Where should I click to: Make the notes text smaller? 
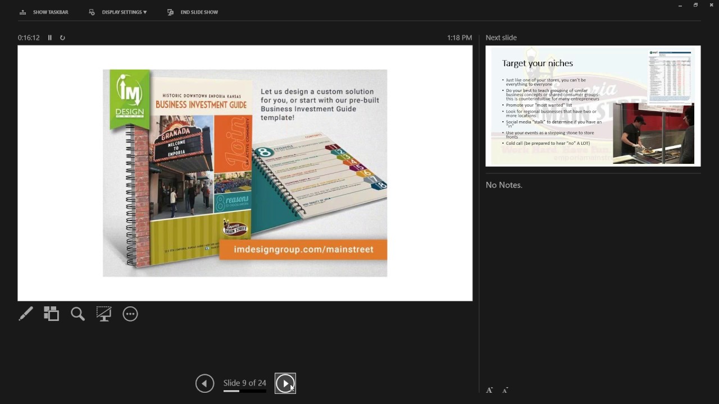pos(505,390)
